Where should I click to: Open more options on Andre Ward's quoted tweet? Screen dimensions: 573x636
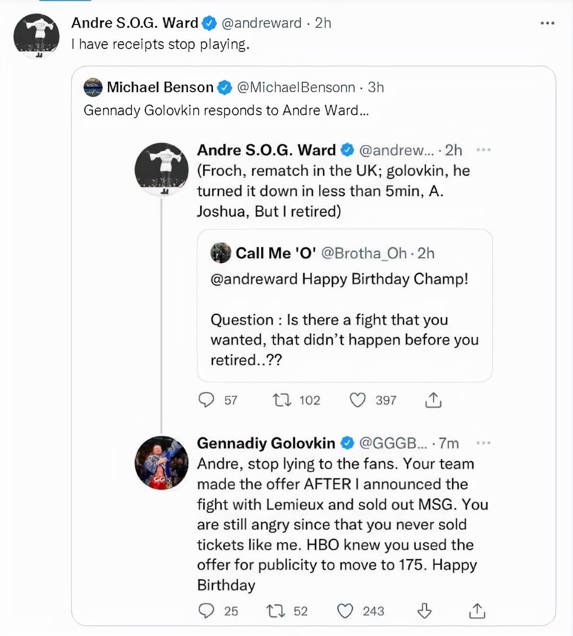click(483, 150)
